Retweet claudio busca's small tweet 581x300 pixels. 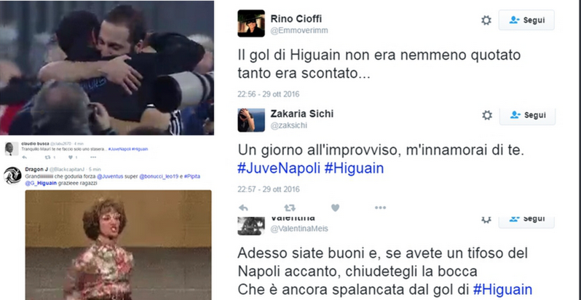click(48, 157)
